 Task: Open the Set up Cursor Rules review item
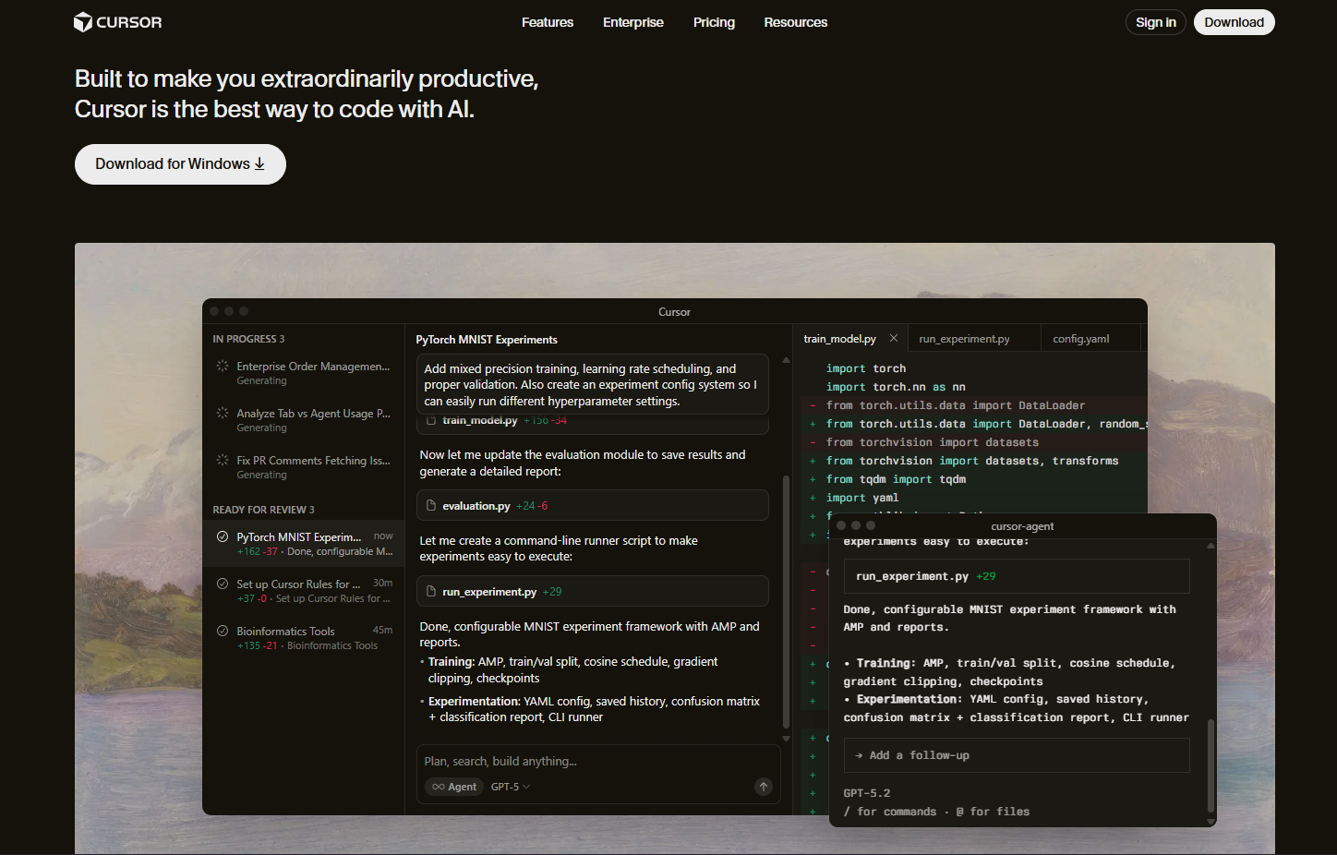click(303, 591)
